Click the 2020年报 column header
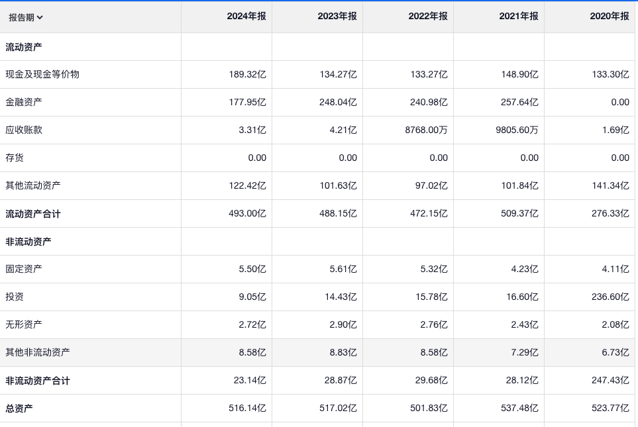 pyautogui.click(x=609, y=17)
